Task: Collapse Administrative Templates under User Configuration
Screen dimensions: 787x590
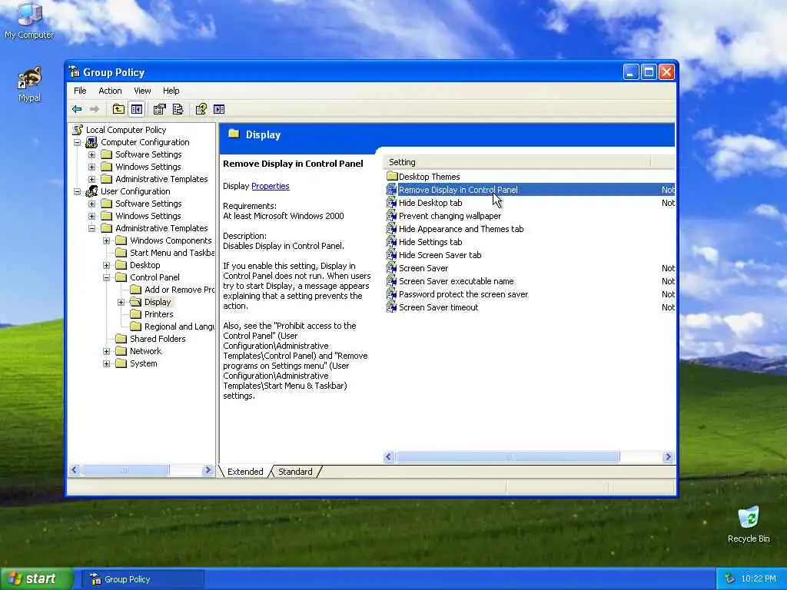Action: [92, 228]
